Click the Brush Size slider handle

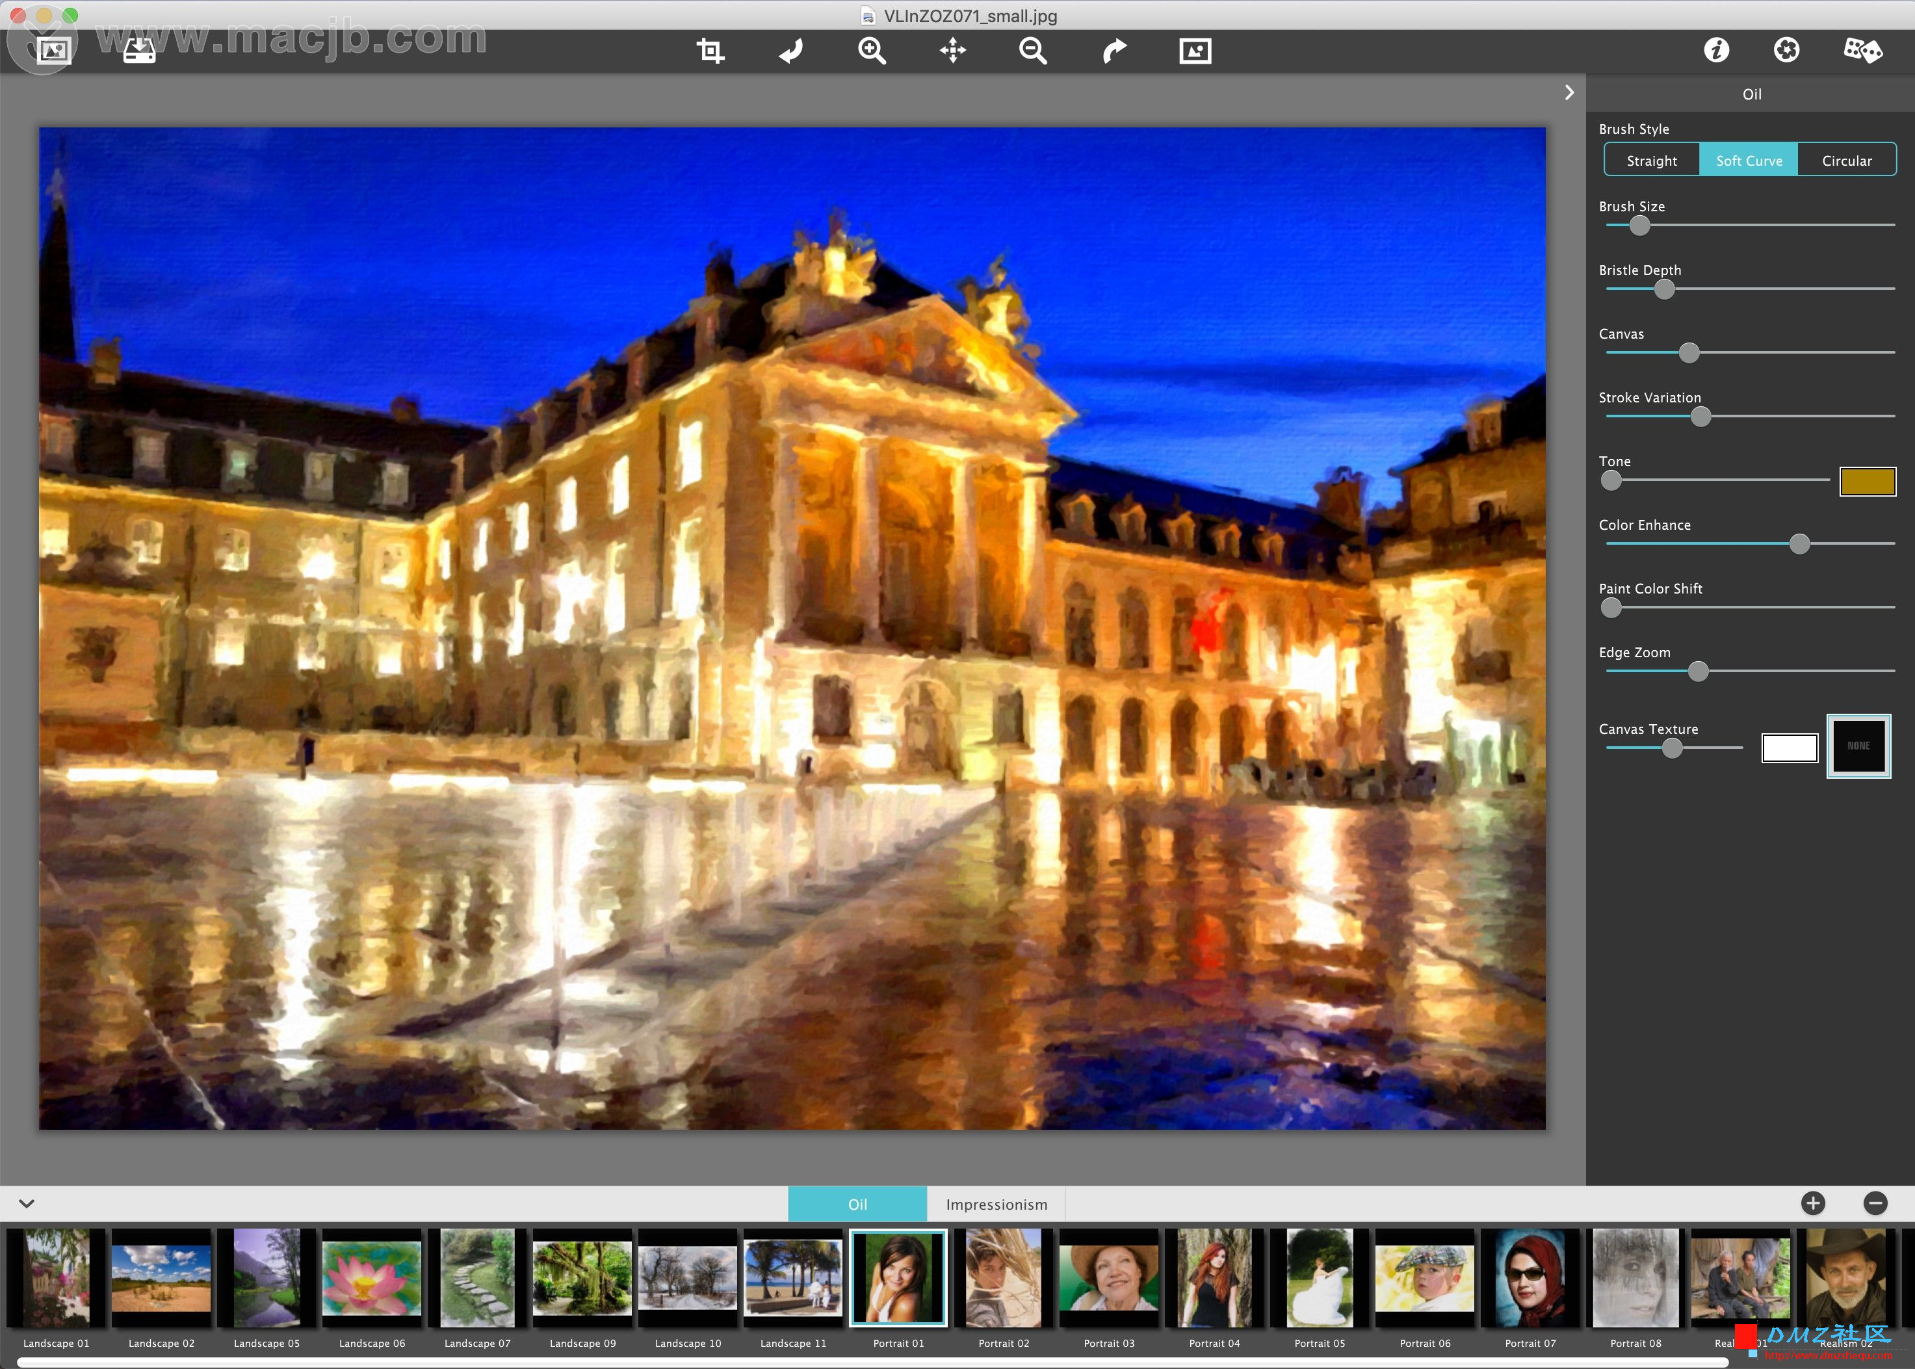click(x=1639, y=225)
